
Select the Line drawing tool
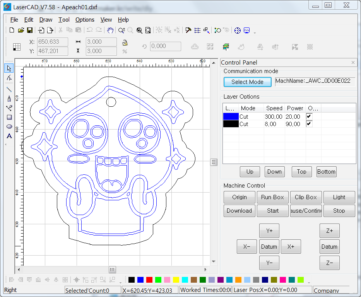9,89
